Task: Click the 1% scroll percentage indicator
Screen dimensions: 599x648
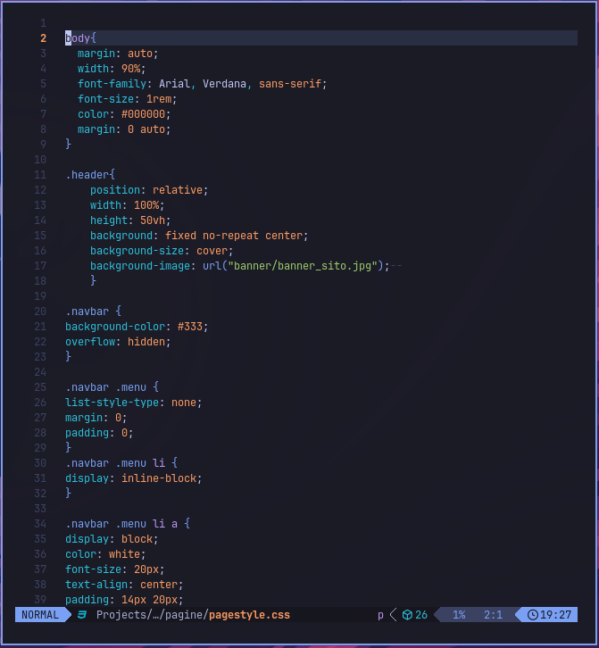Action: pyautogui.click(x=459, y=614)
